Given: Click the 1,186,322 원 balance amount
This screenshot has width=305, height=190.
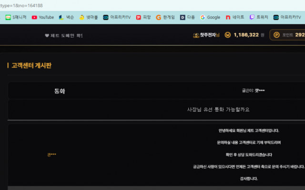Looking at the screenshot, I should 249,35.
